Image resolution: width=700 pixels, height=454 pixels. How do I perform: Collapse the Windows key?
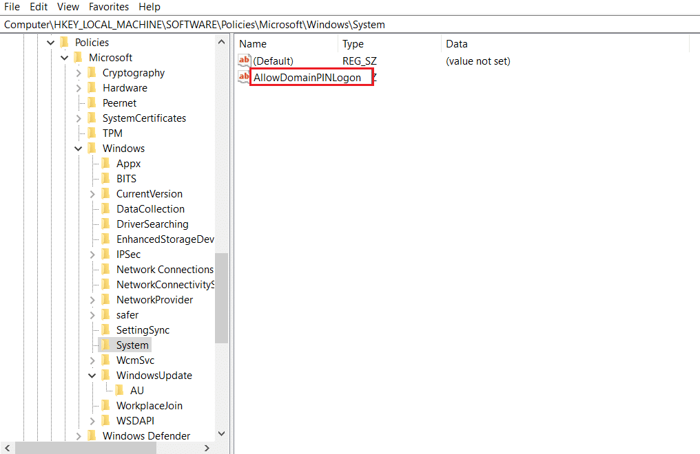coord(78,149)
